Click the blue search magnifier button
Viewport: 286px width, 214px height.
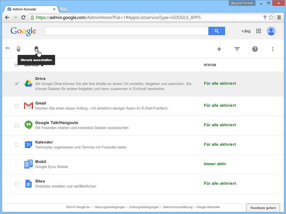click(x=217, y=31)
